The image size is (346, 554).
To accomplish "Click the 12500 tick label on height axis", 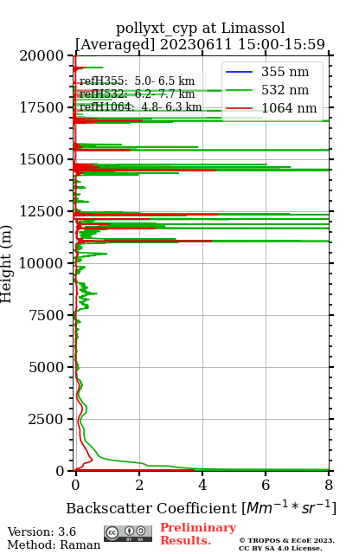I will 41,211.
